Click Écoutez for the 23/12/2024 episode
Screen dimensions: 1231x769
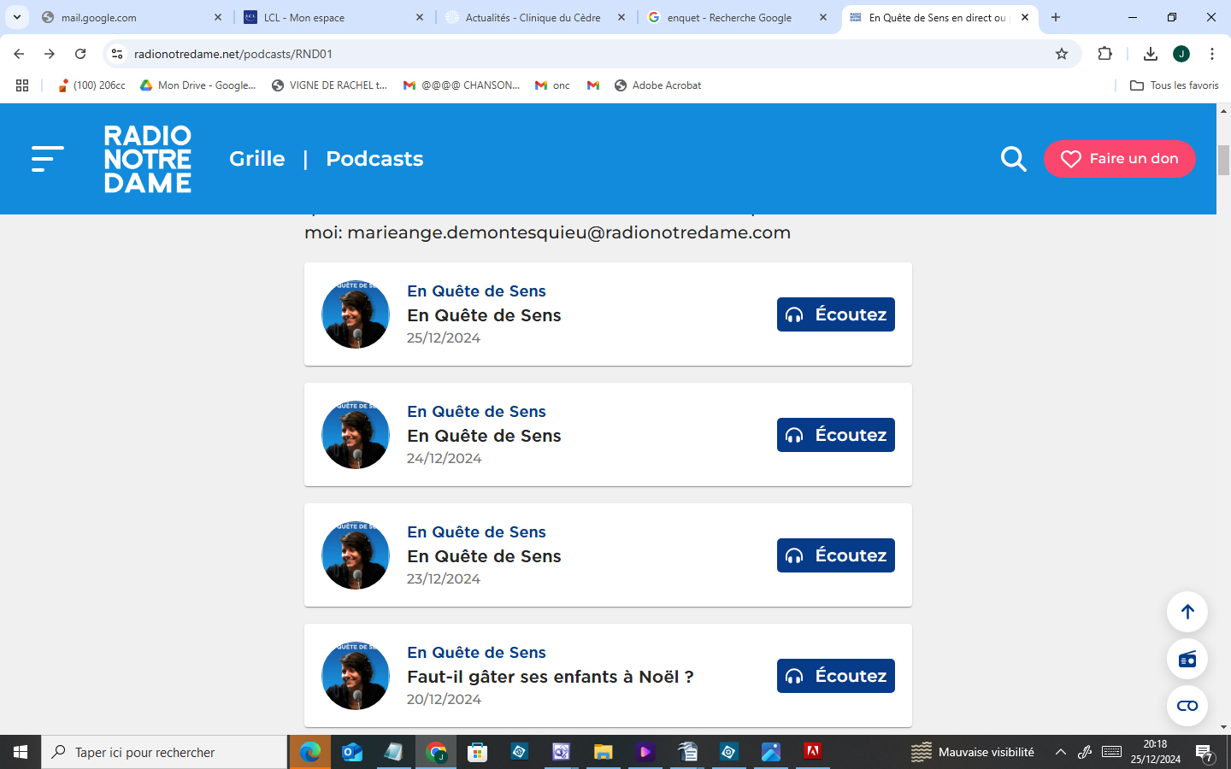(835, 555)
